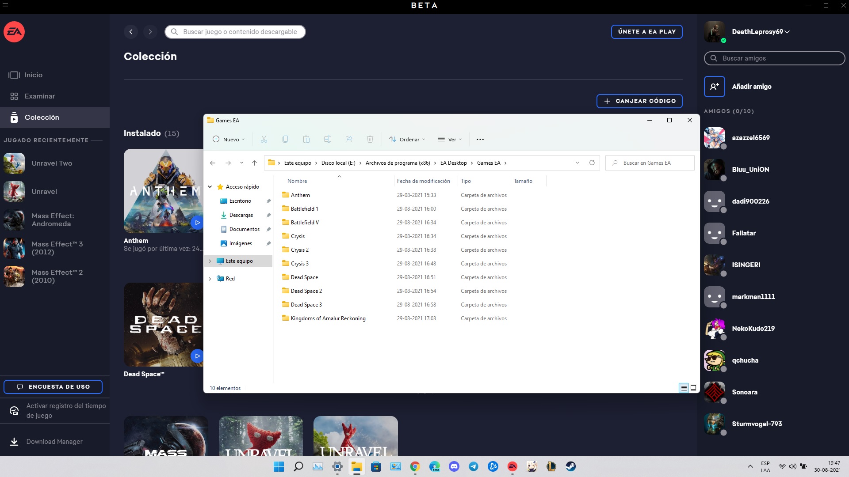Click the Añadir amigo icon button
This screenshot has height=477, width=849.
715,87
